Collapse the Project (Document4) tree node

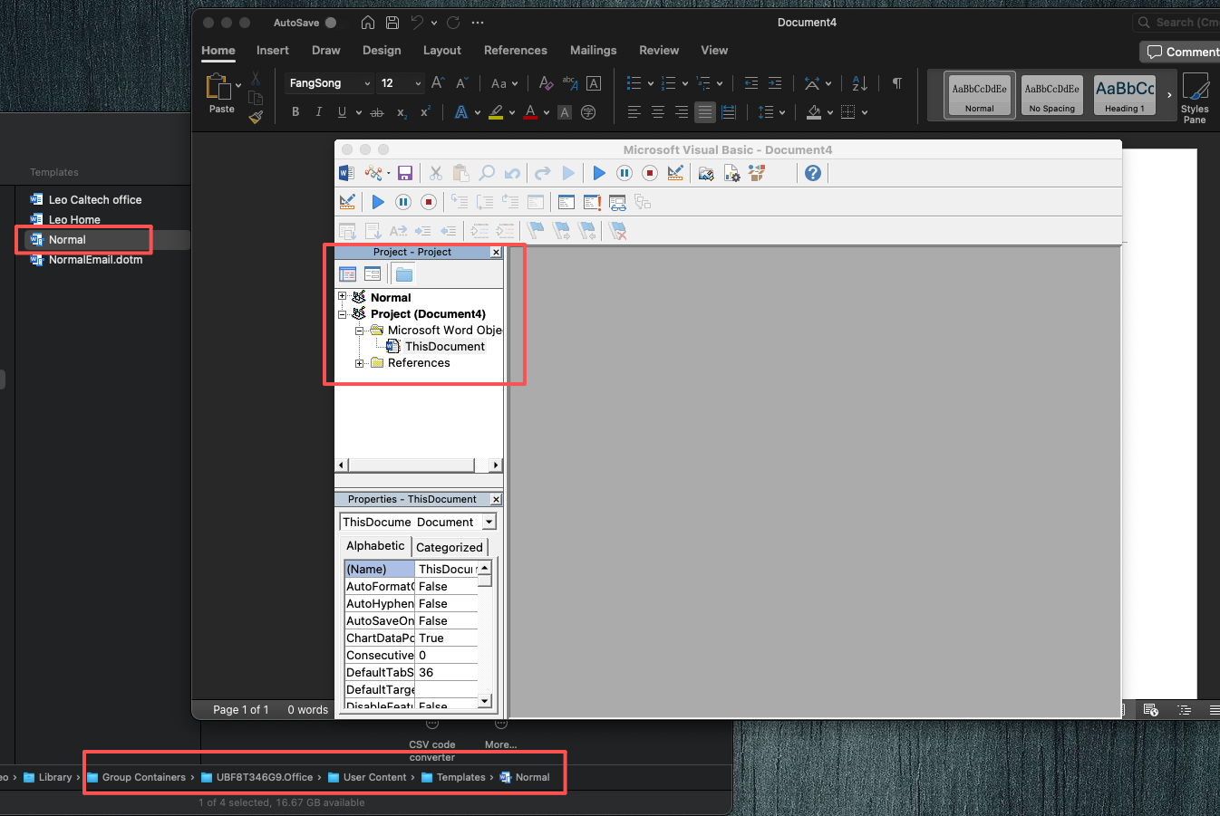(x=343, y=313)
